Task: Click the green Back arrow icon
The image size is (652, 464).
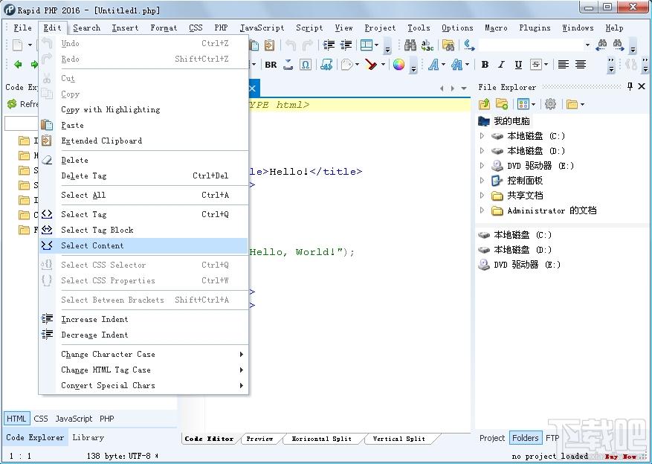Action: coord(18,65)
